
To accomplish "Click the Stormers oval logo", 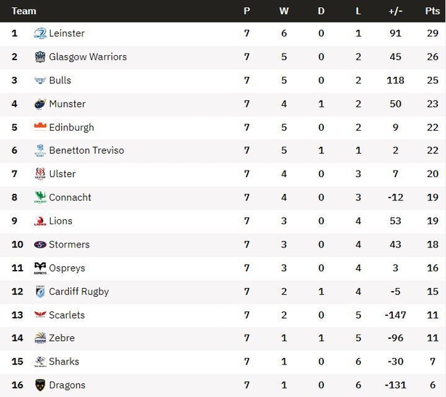I will pyautogui.click(x=40, y=245).
